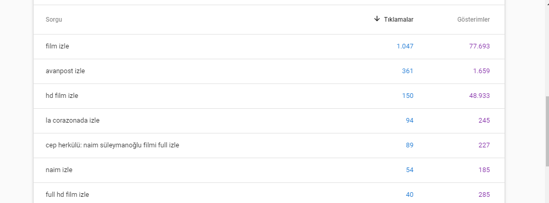Image resolution: width=549 pixels, height=203 pixels.
Task: Click the vertical scrollbar thumb on right edge
Action: (x=547, y=132)
